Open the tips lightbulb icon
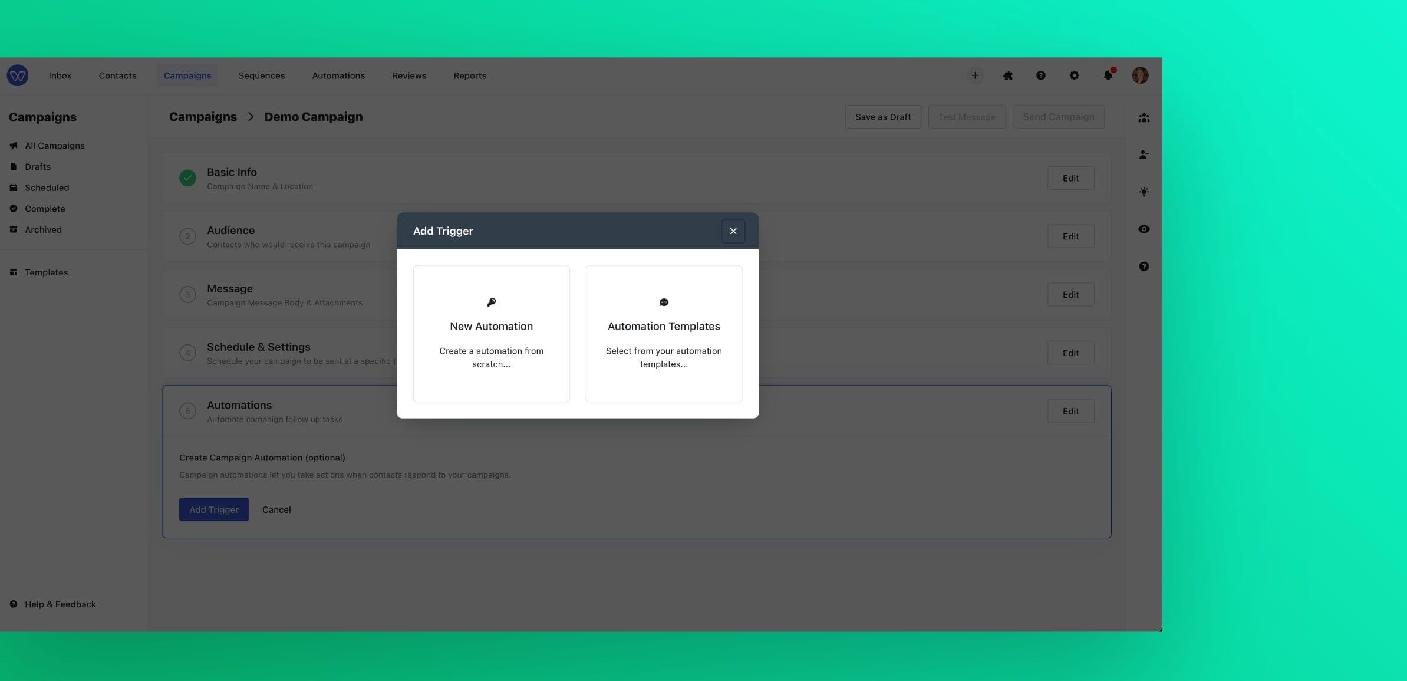Screen dimensions: 1407x681 click(1144, 192)
